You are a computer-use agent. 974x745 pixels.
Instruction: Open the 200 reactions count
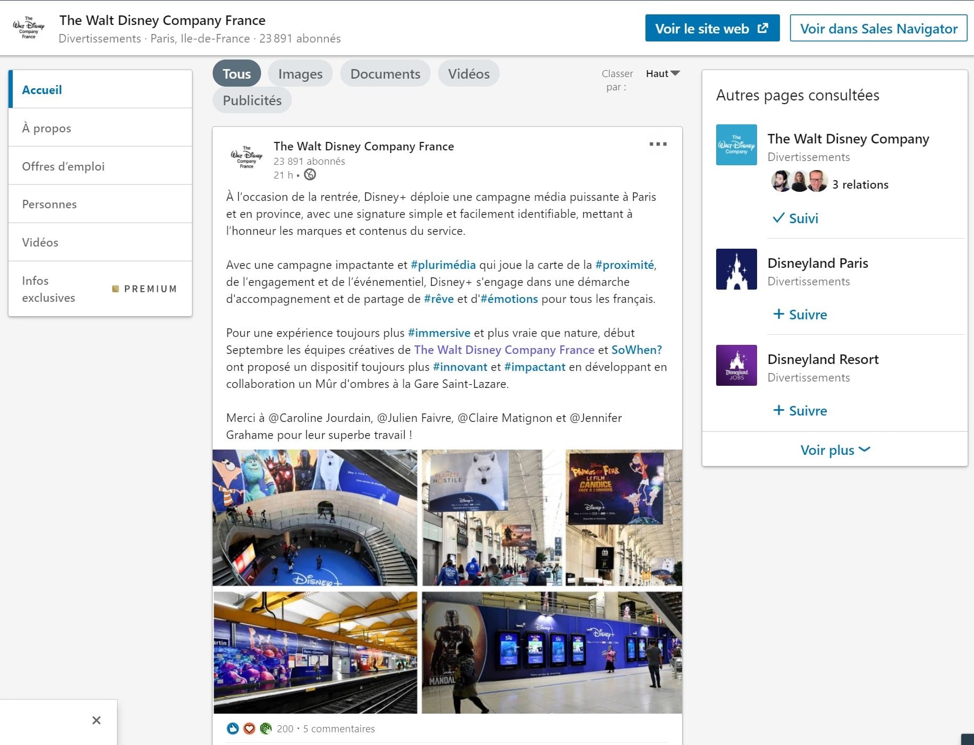[285, 729]
